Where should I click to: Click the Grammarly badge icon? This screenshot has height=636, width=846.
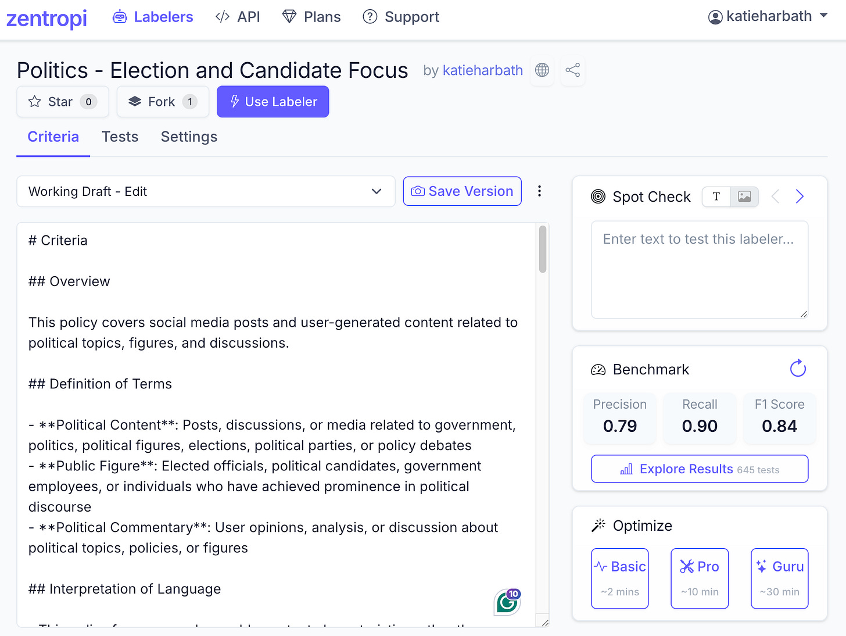pyautogui.click(x=507, y=602)
